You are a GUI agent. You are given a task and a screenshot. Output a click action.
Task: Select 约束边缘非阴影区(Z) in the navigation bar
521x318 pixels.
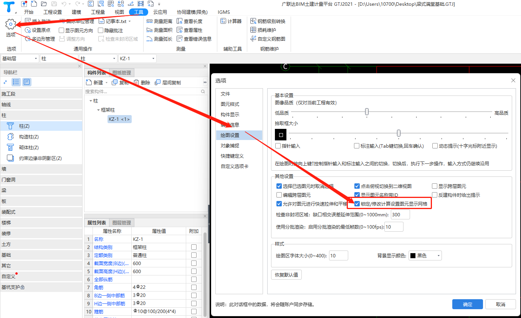pyautogui.click(x=41, y=158)
